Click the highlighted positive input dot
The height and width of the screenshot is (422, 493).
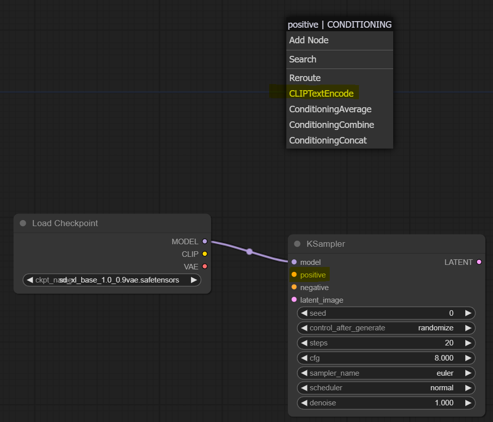(x=293, y=274)
